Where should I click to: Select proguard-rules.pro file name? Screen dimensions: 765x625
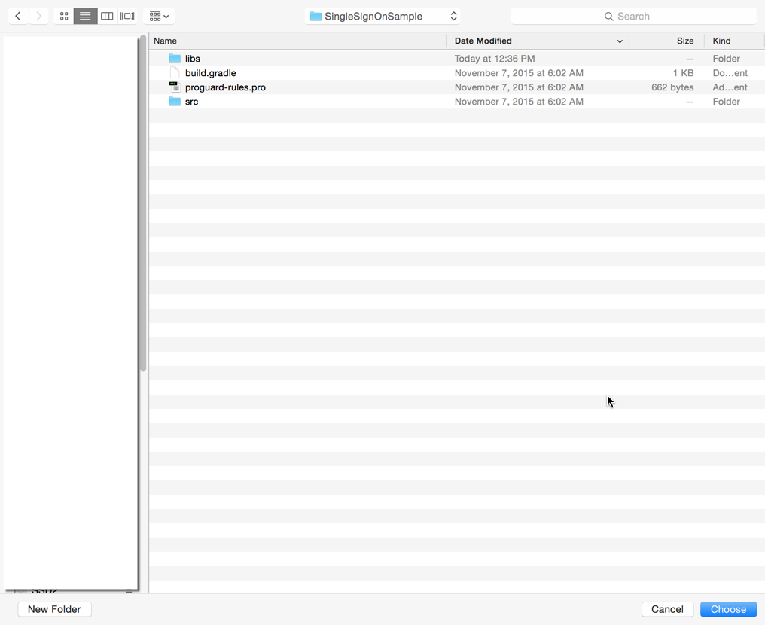[225, 87]
